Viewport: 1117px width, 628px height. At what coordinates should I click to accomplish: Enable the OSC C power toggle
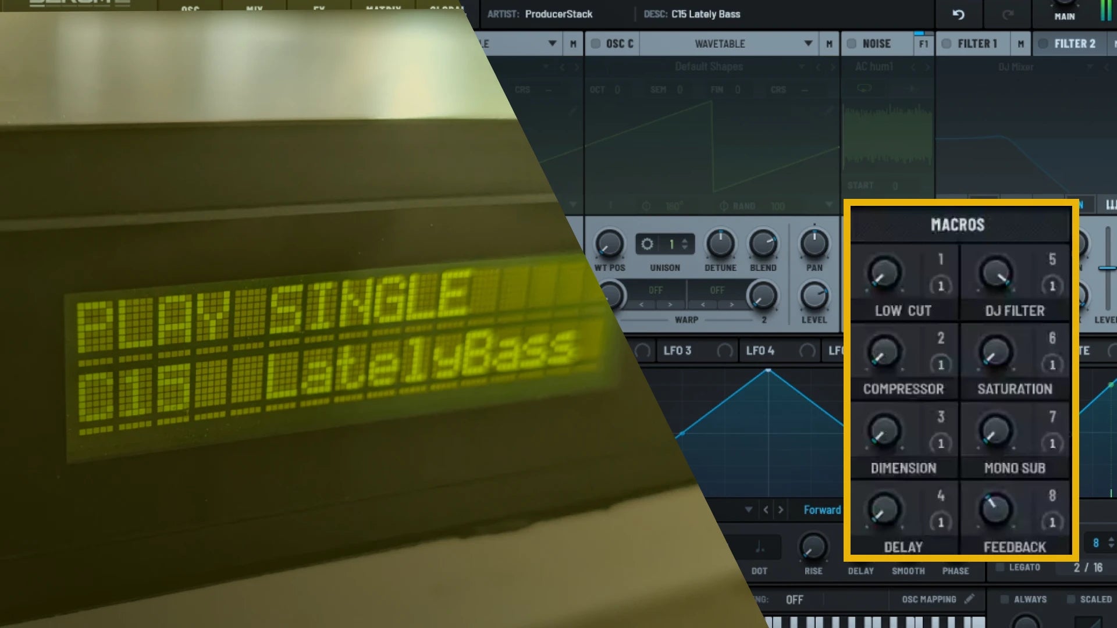(x=596, y=44)
